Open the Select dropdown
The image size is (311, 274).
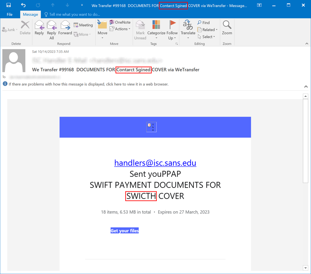point(207,37)
